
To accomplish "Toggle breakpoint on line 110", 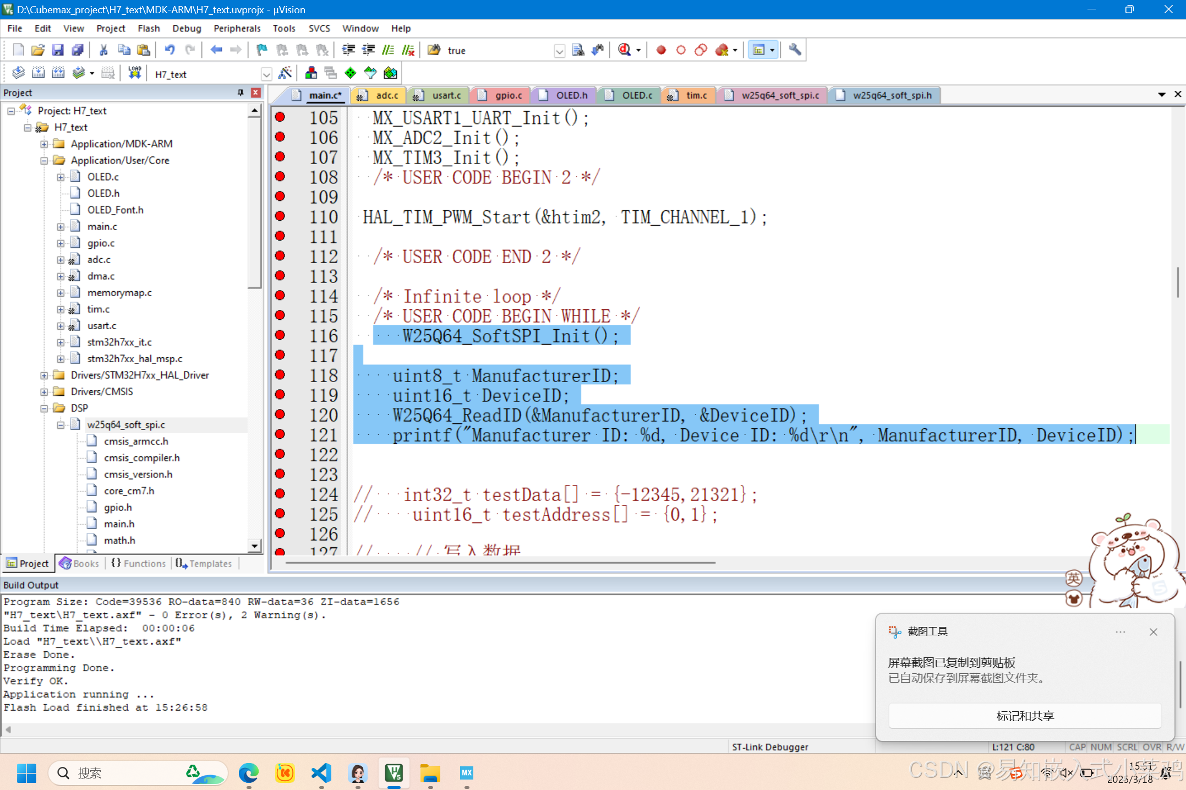I will pyautogui.click(x=280, y=216).
